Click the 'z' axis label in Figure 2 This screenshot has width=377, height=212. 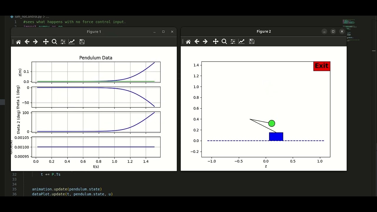point(266,166)
